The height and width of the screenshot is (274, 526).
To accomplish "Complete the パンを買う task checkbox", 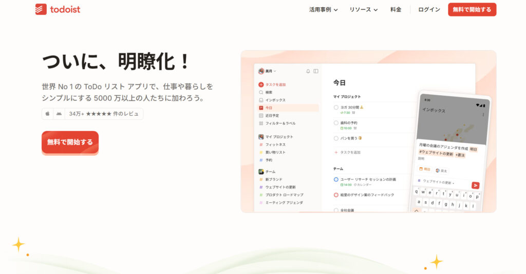I will (x=336, y=138).
